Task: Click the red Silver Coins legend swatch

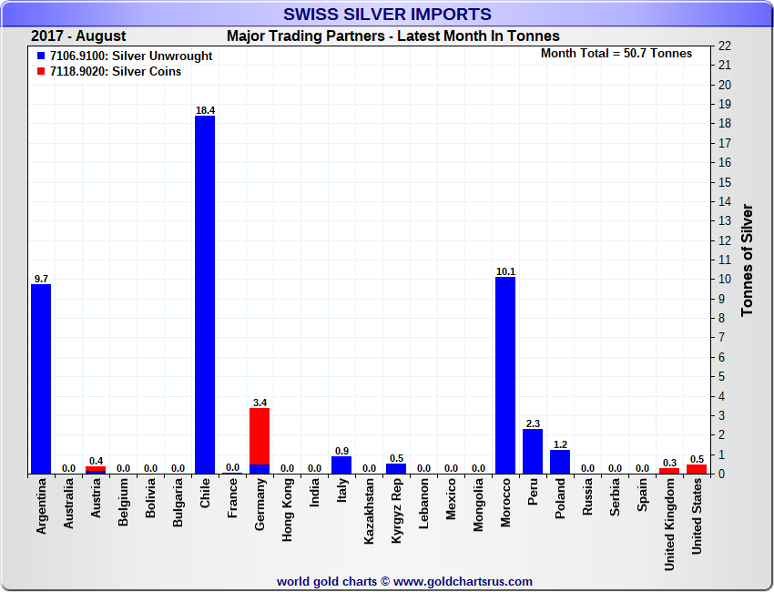Action: pos(41,72)
